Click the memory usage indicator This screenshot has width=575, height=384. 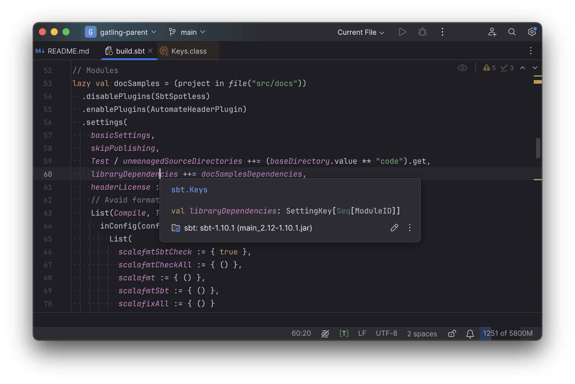click(507, 333)
